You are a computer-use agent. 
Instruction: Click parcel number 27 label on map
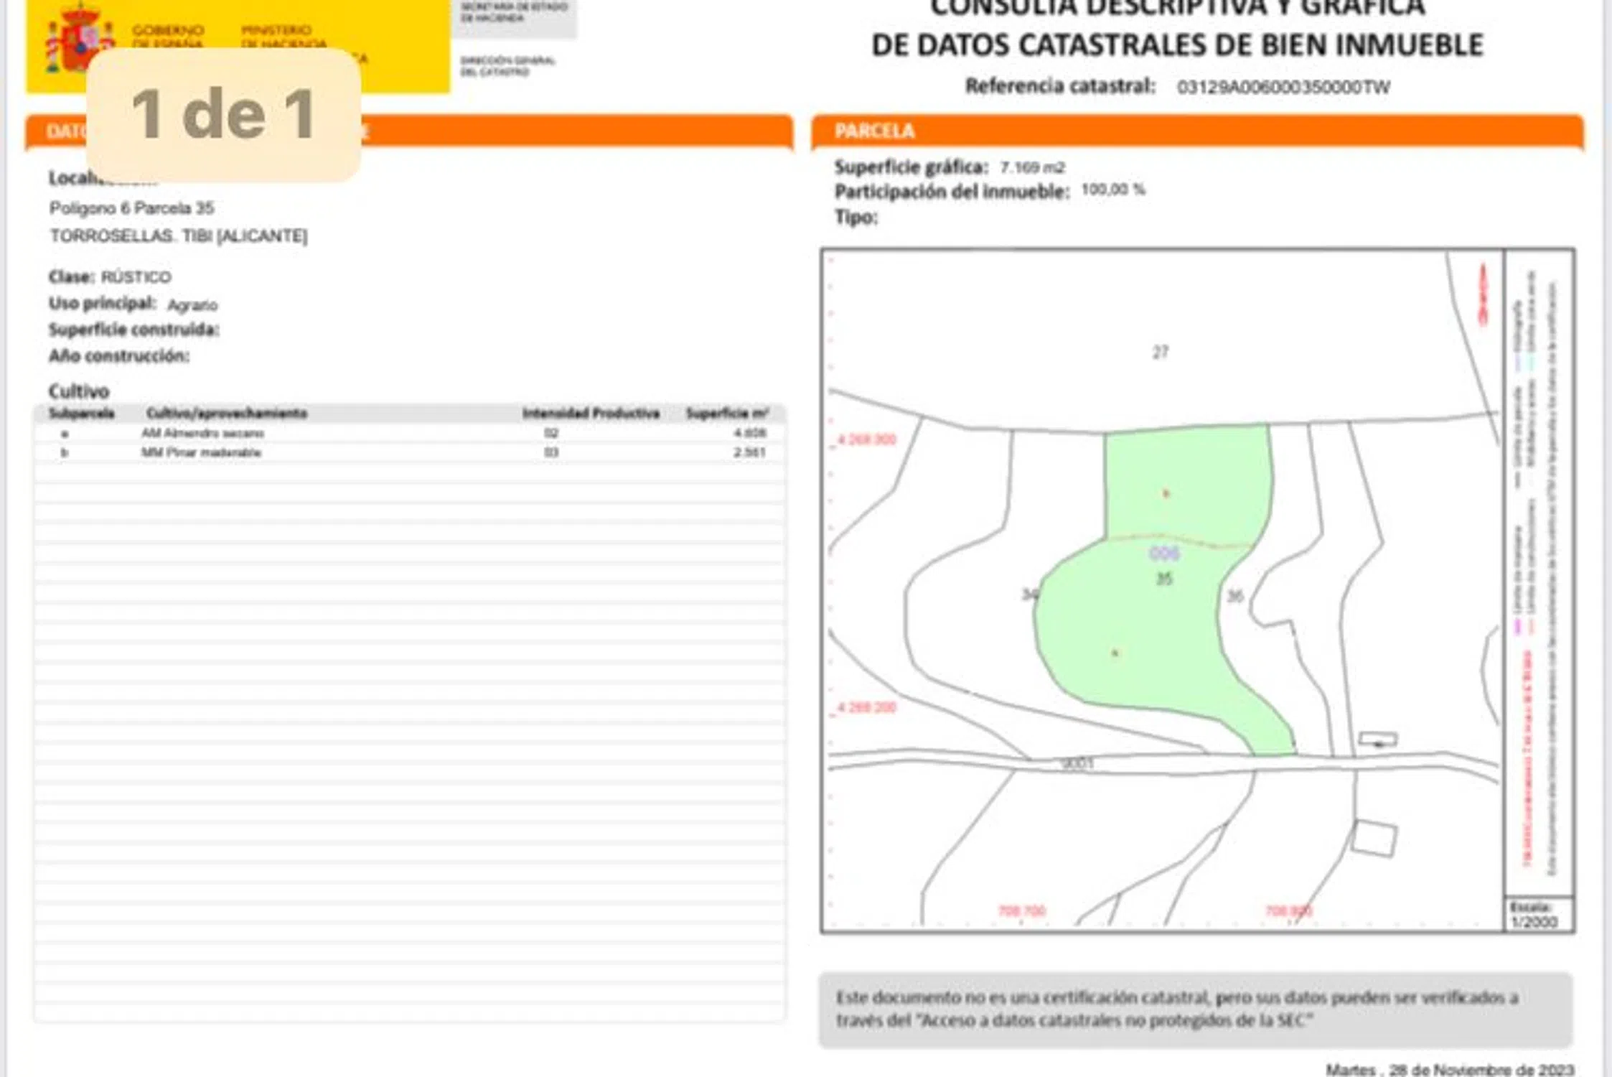coord(1161,353)
